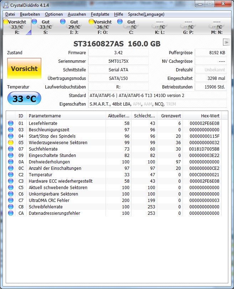Click the Grenzwert column header

pyautogui.click(x=170, y=116)
